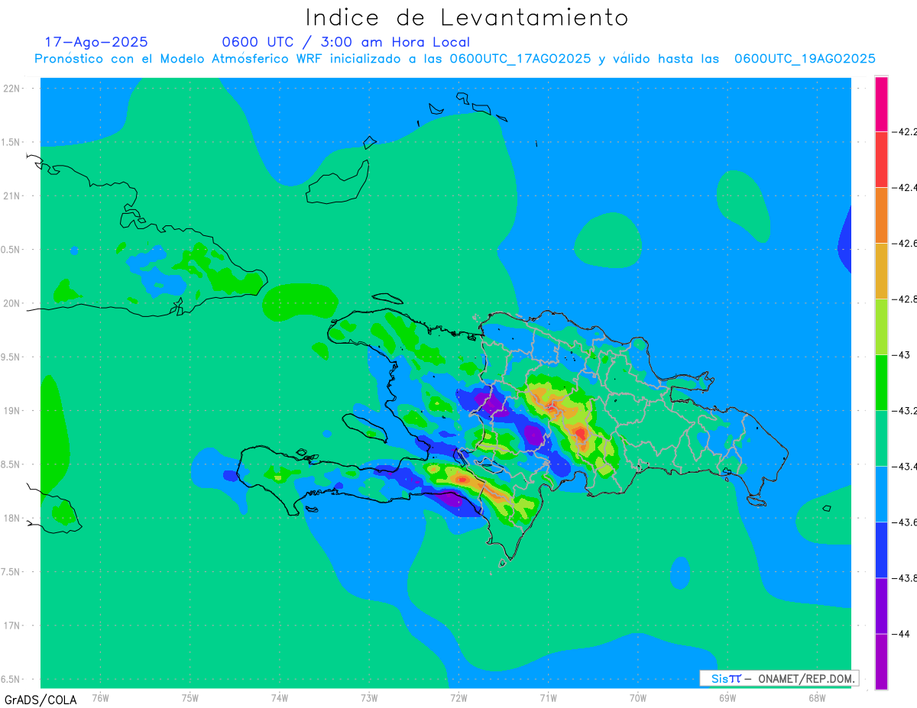The height and width of the screenshot is (708, 917).
Task: Click the -42.8 legend value
Action: coord(904,299)
